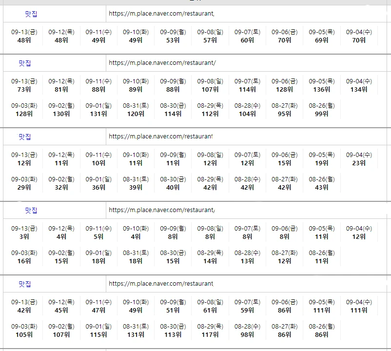
Task: Select the 09-05(목) cell with 136위
Action: click(322, 85)
